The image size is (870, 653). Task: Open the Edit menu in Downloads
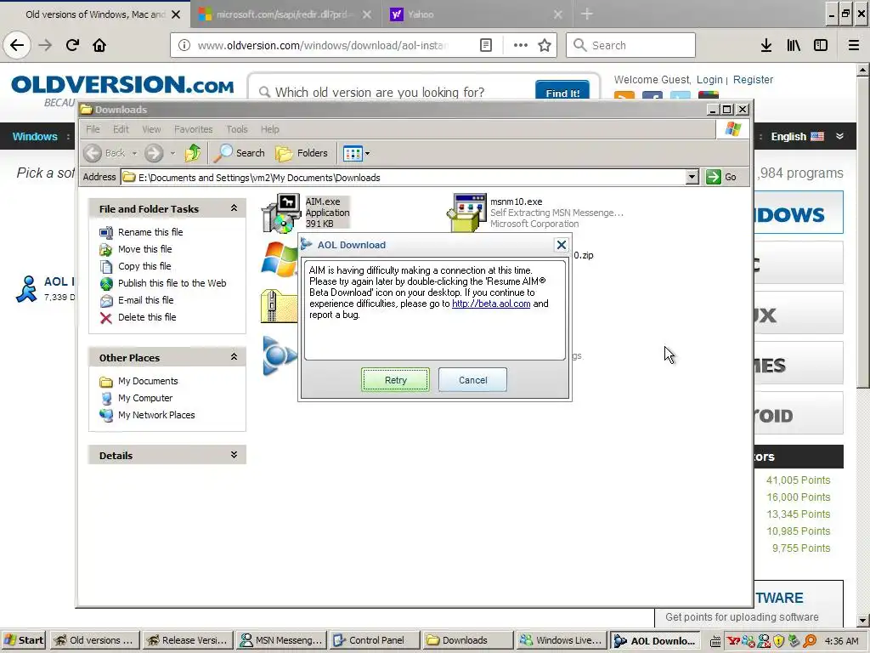(x=121, y=129)
